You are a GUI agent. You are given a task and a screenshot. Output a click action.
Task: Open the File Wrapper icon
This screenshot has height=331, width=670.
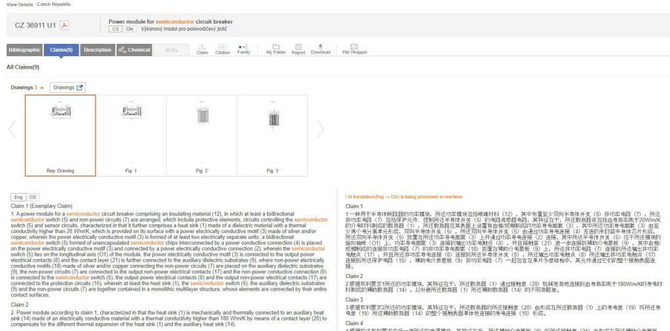(x=355, y=49)
